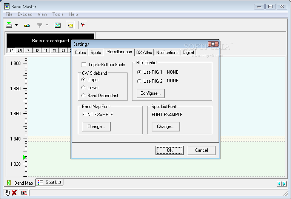This screenshot has width=291, height=199.
Task: Select the 14 MHz band button
Action: tap(46, 51)
